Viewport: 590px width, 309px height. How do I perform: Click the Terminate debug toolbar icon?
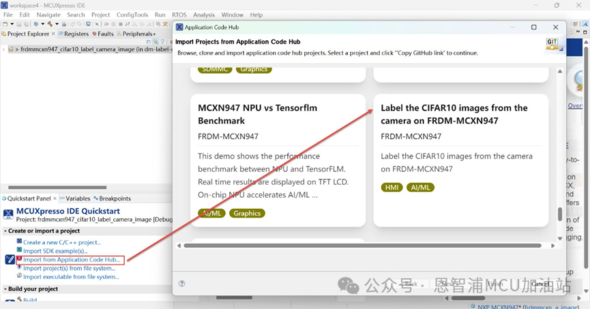(121, 24)
